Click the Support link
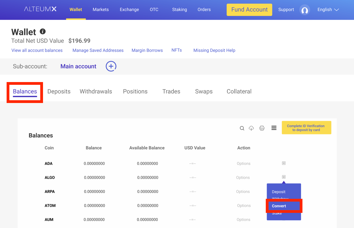The height and width of the screenshot is (228, 354). [286, 9]
